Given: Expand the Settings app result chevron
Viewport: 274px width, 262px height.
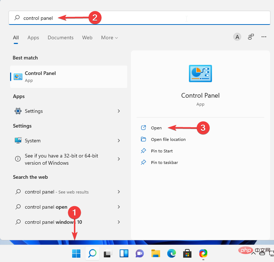Looking at the screenshot, I should [119, 111].
